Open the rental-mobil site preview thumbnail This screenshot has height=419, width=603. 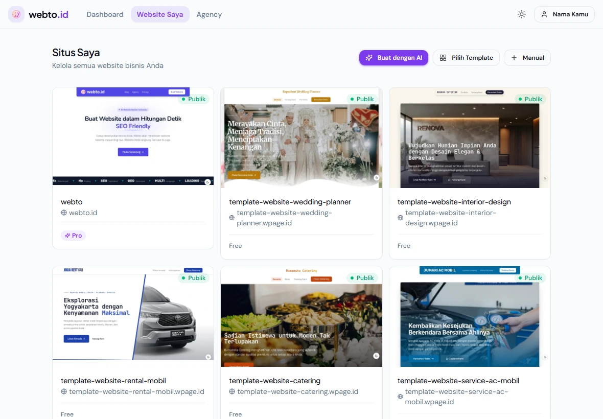pyautogui.click(x=133, y=313)
